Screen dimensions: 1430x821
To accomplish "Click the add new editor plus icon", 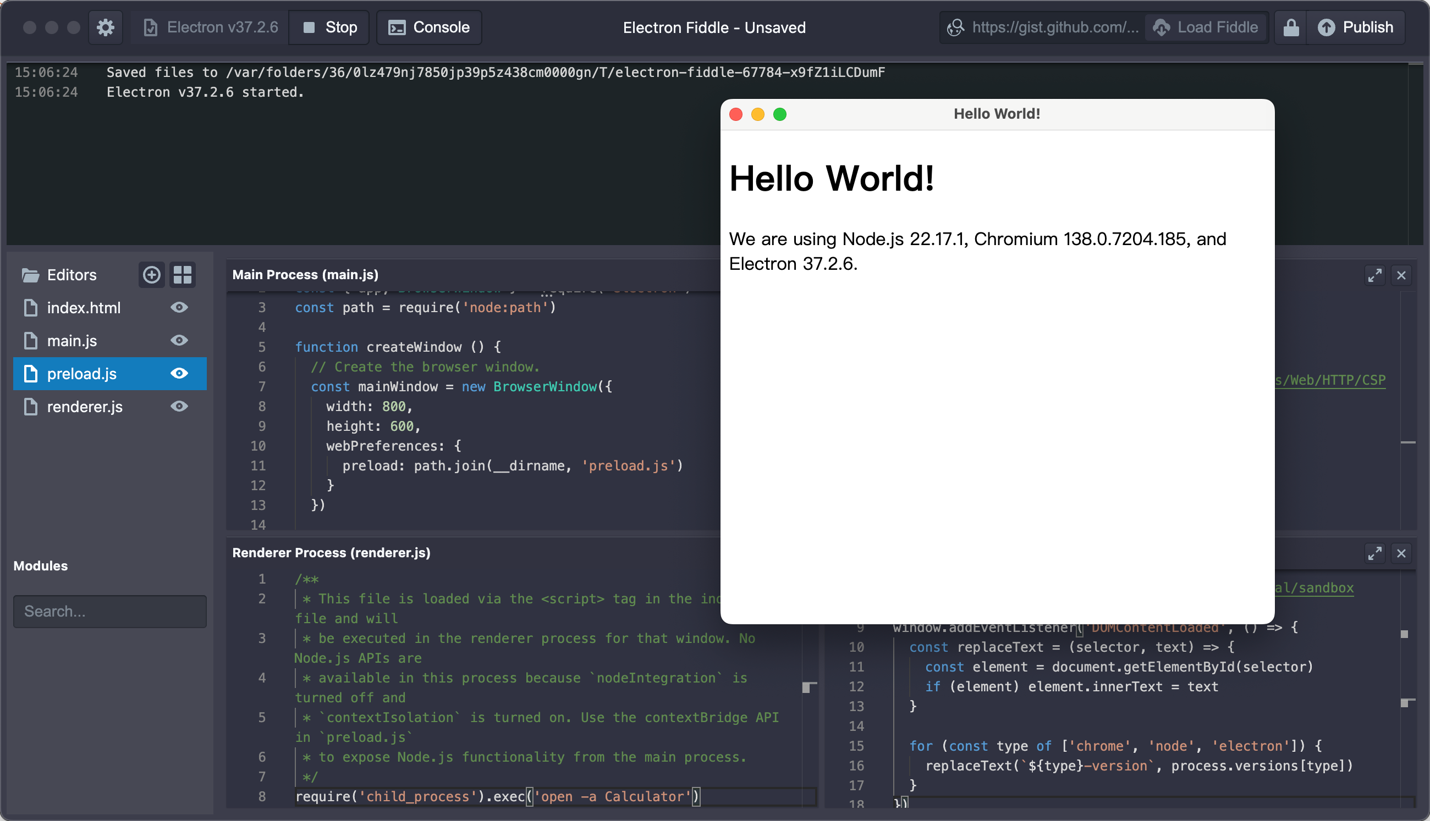I will click(x=151, y=275).
